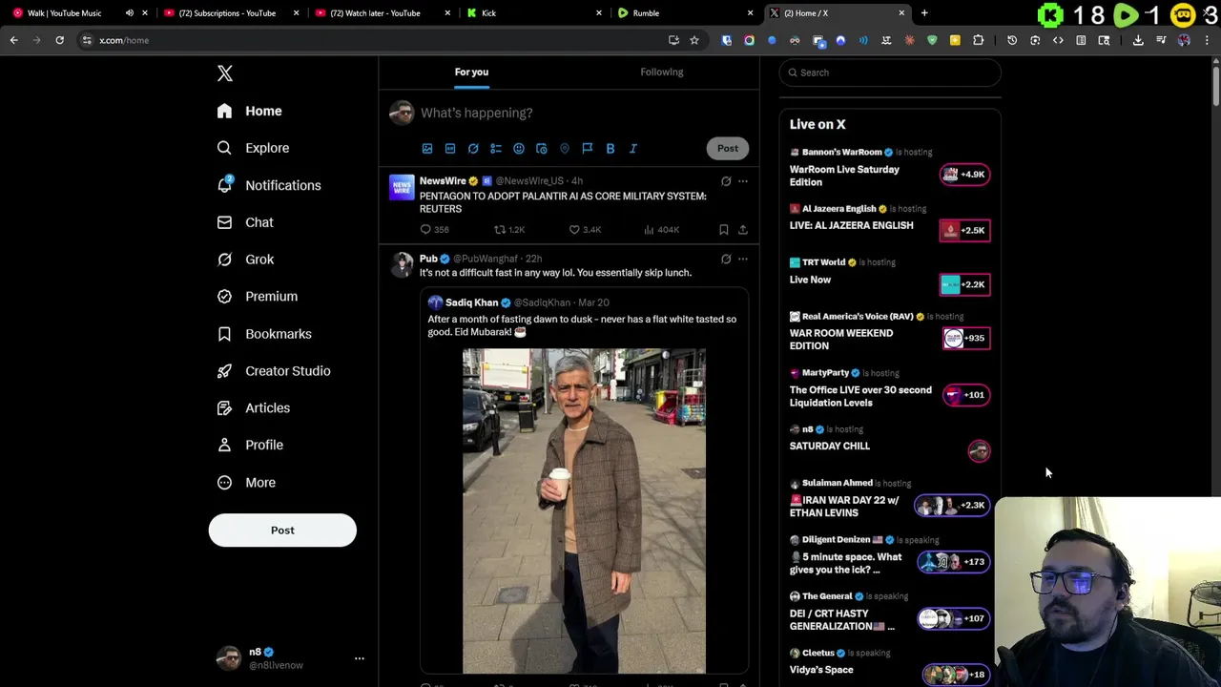The width and height of the screenshot is (1221, 687).
Task: Switch to the Following tab
Action: click(x=661, y=73)
